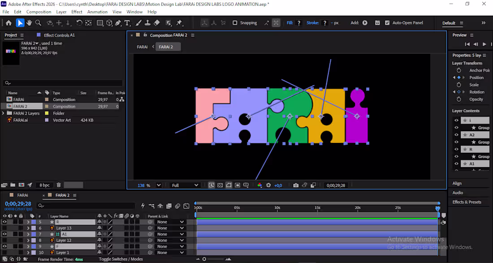Open the Animation menu

[x=97, y=12]
